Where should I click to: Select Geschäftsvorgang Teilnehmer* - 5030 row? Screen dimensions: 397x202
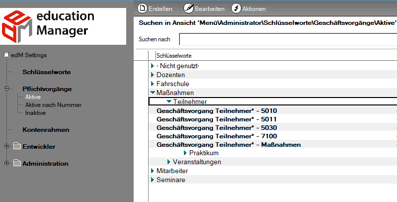pyautogui.click(x=273, y=127)
